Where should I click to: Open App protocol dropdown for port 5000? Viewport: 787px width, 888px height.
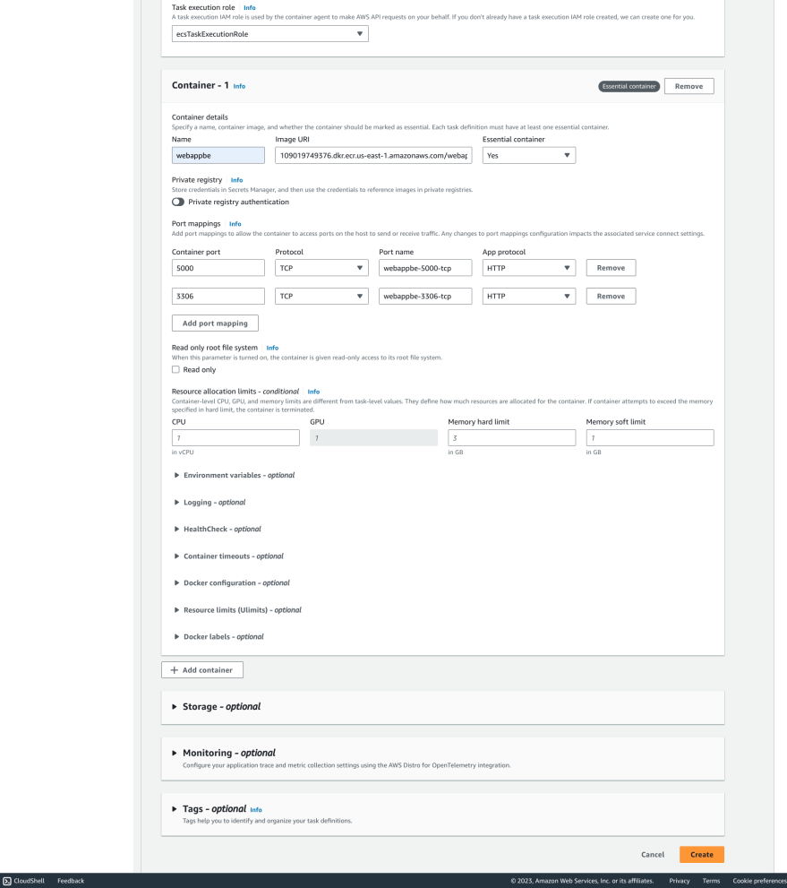pos(528,268)
